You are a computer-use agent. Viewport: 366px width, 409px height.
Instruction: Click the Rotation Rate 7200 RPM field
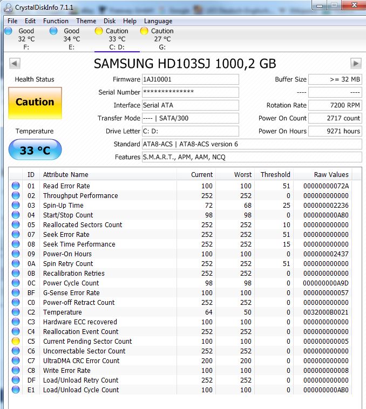335,105
